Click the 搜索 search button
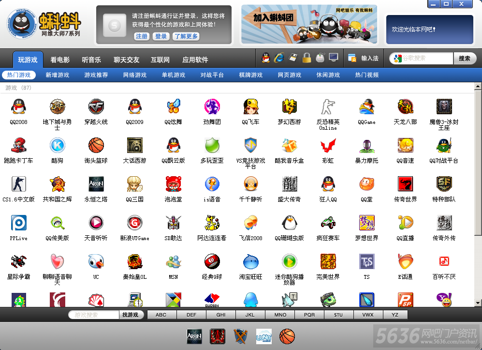482x350 pixels. point(465,58)
